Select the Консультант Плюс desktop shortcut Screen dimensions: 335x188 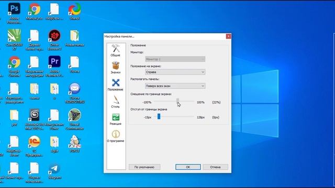pyautogui.click(x=54, y=119)
